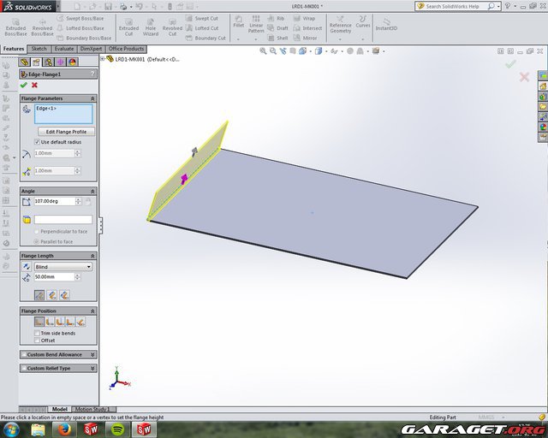548x438 pixels.
Task: Accept Edge-Flange1 with the green checkmark
Action: (23, 85)
